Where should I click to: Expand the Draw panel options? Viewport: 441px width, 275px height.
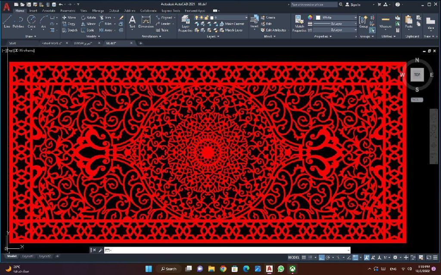[x=31, y=37]
